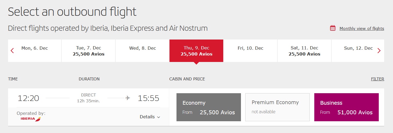The image size is (393, 133).
Task: Click the right arrow for next dates
Action: point(379,51)
